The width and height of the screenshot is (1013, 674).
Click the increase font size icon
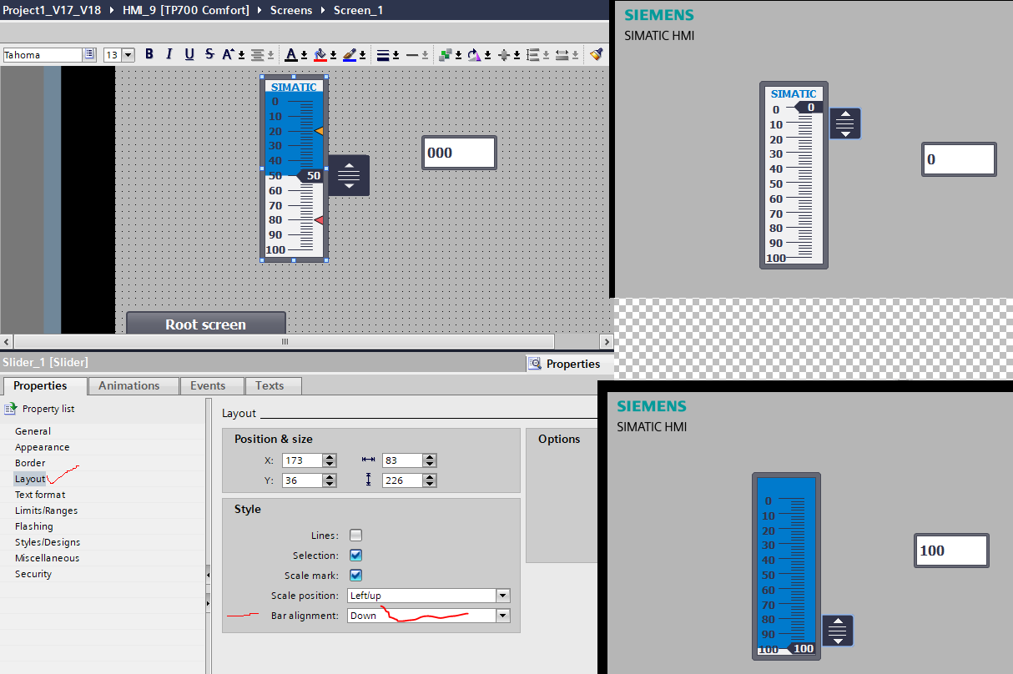228,54
